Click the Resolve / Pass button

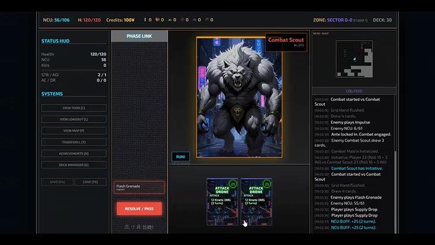coord(139,208)
